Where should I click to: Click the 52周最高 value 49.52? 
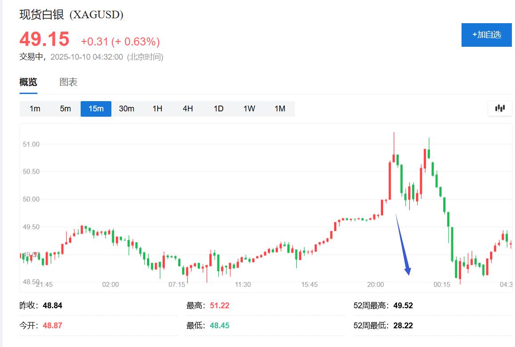click(403, 306)
